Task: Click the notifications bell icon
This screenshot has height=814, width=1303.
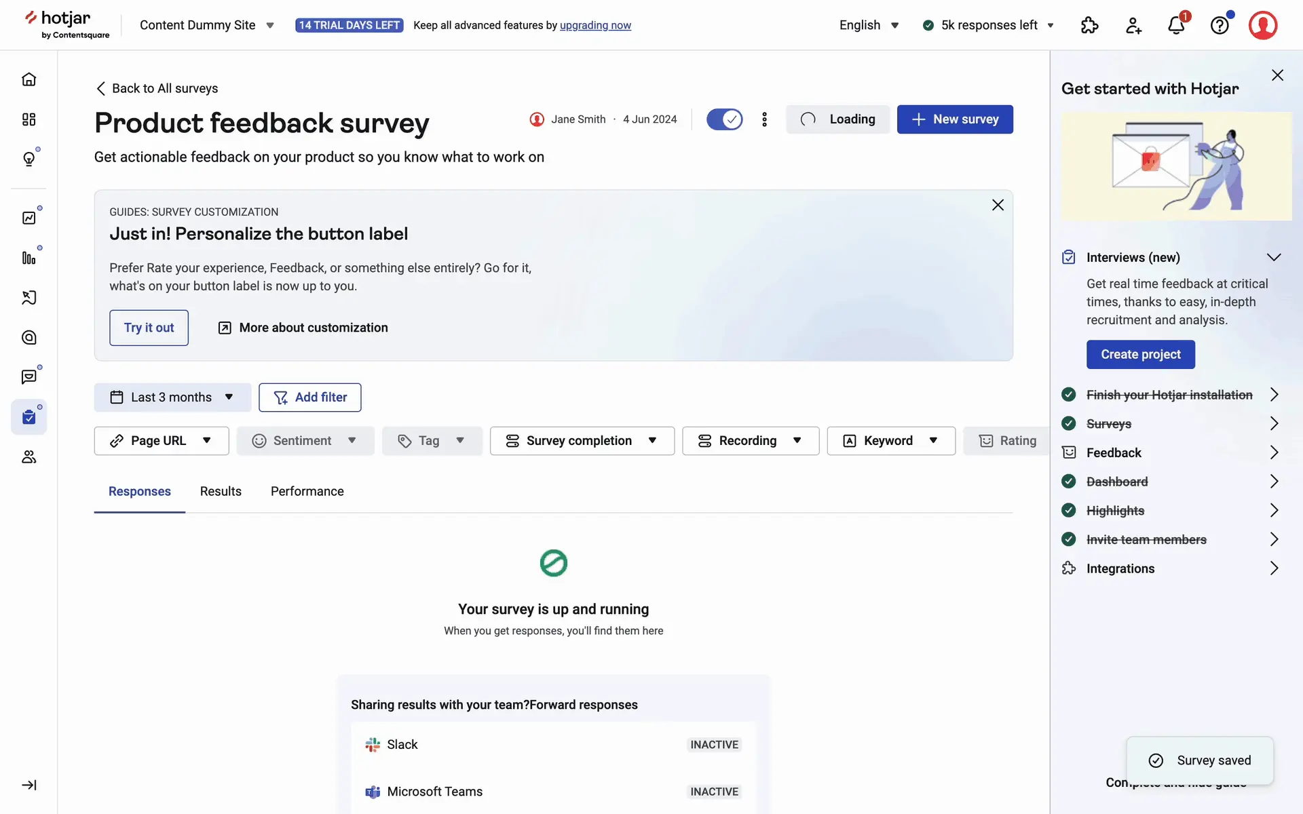Action: pos(1176,26)
